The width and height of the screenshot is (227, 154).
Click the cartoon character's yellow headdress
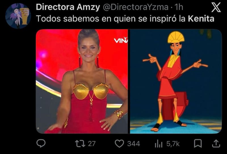coord(176,37)
